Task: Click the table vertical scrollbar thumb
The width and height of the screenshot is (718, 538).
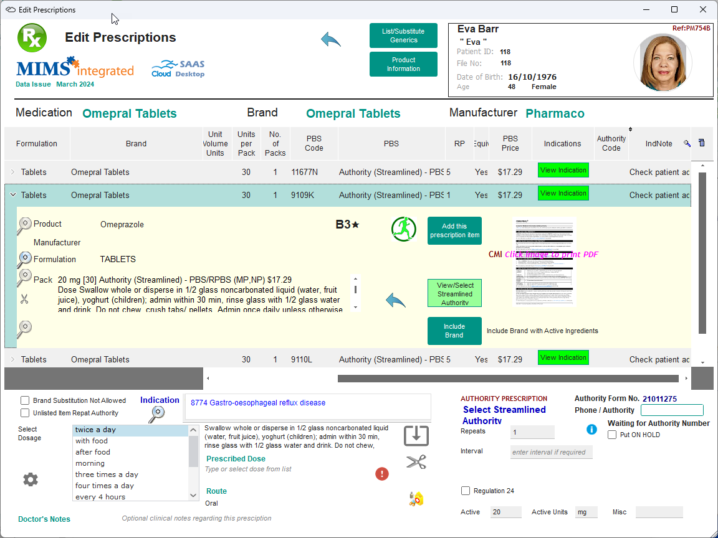Action: (x=702, y=253)
